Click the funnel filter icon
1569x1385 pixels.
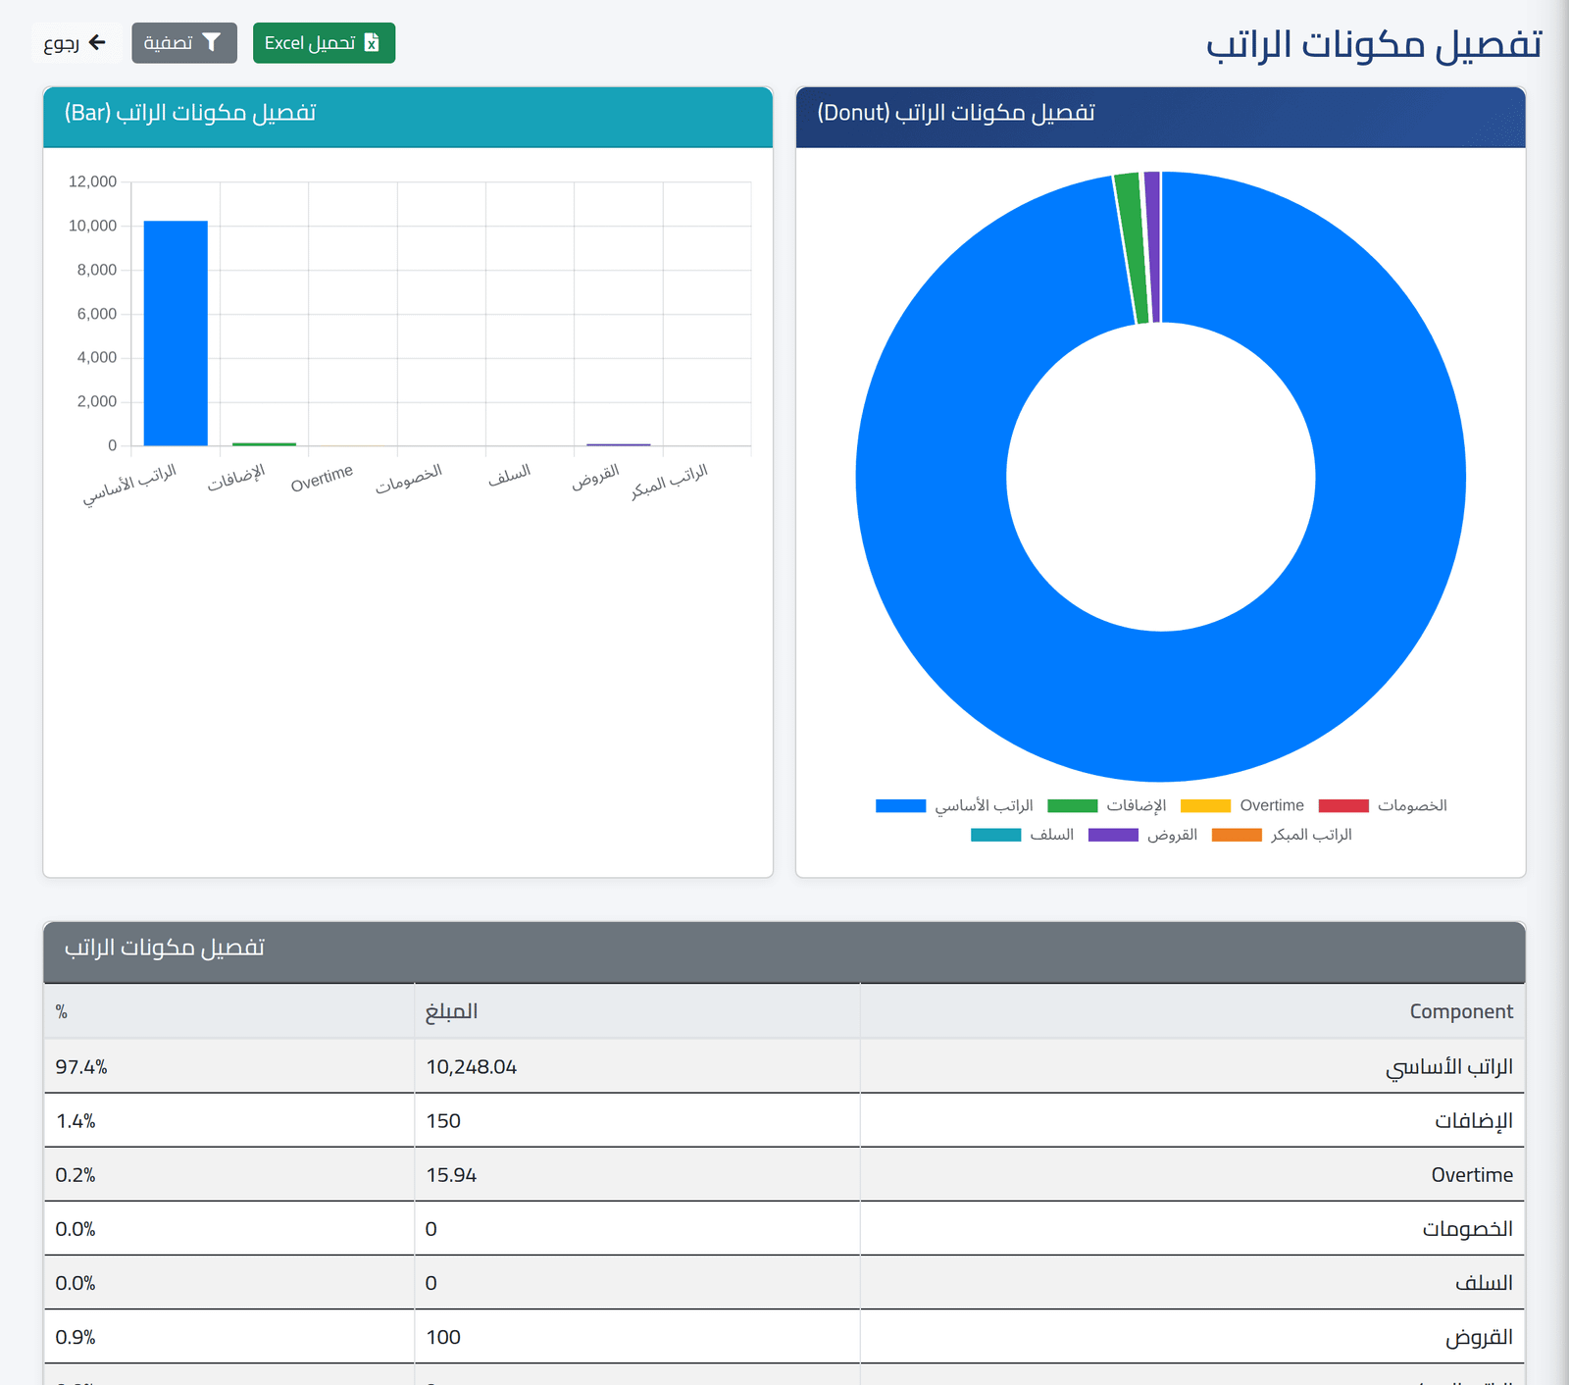pyautogui.click(x=212, y=42)
